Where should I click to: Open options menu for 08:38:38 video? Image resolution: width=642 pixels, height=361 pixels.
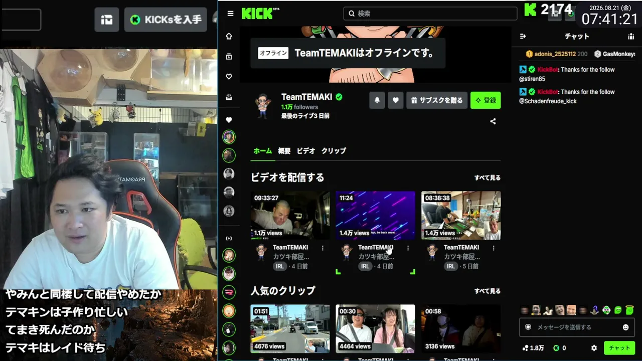click(x=494, y=248)
